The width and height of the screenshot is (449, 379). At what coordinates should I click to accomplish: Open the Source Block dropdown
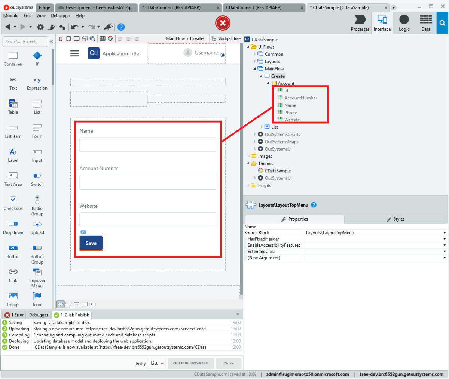[x=445, y=232]
